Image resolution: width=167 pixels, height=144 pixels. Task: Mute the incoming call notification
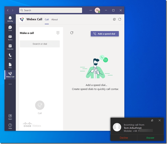click(x=152, y=120)
